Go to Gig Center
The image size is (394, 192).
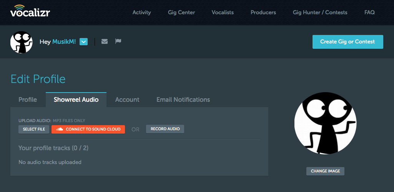point(181,12)
